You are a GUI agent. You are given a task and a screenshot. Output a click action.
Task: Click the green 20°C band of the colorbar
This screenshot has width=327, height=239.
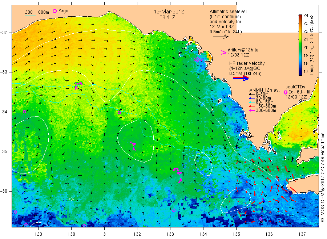pyautogui.click(x=300, y=47)
